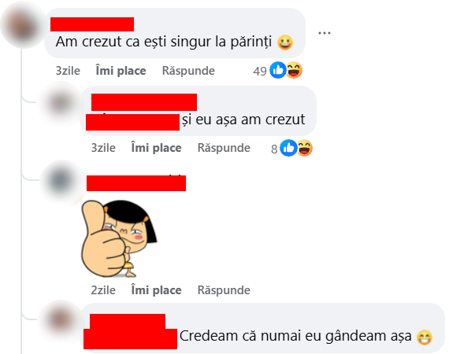View the 49 reactions count on top comment

tap(260, 72)
